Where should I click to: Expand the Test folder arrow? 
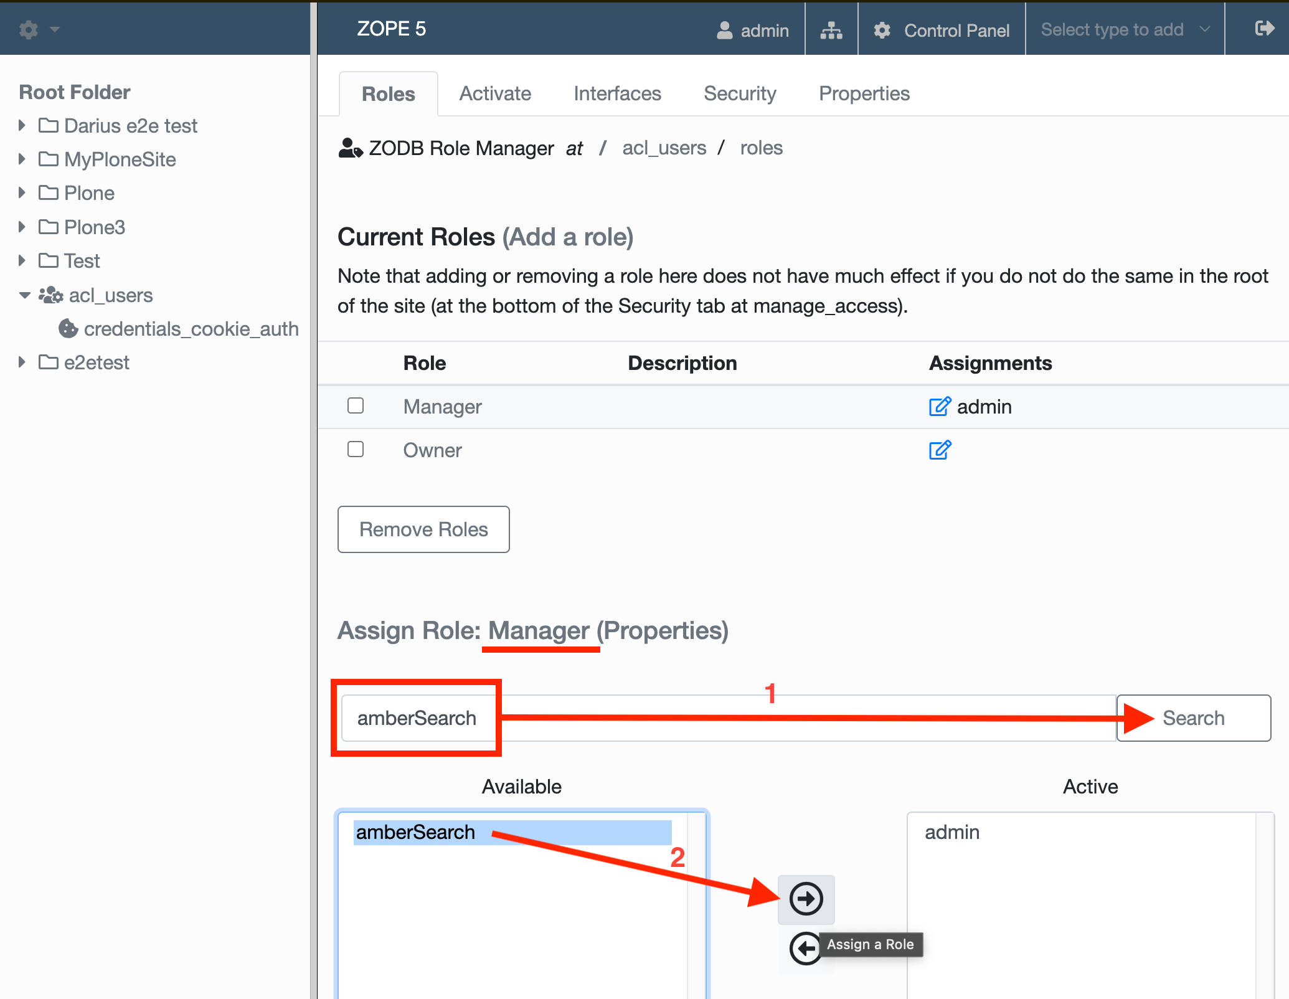coord(22,260)
